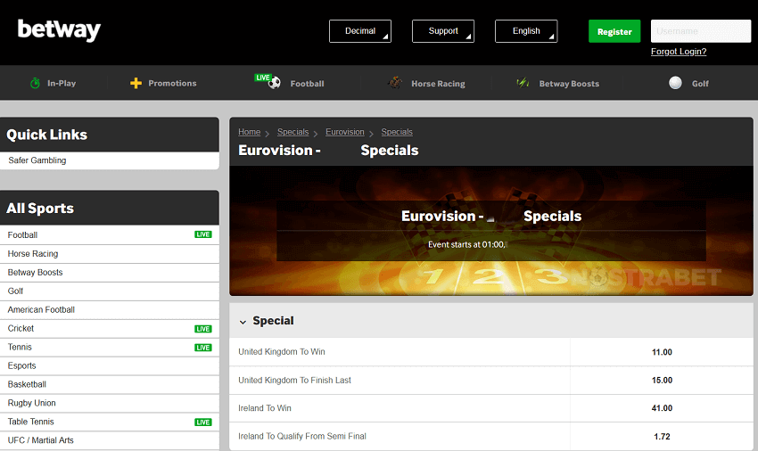Click the 'Ireland To Qualify From Semi Final' label
The image size is (758, 451).
[x=302, y=437]
